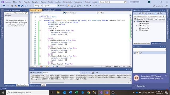The width and height of the screenshot is (170, 95).
Task: Click the gear icon above the code editor
Action: point(131,10)
